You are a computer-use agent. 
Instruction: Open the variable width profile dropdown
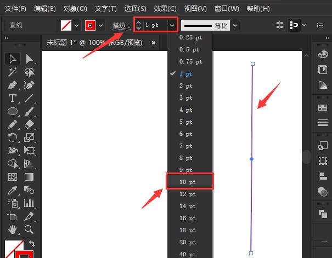235,26
